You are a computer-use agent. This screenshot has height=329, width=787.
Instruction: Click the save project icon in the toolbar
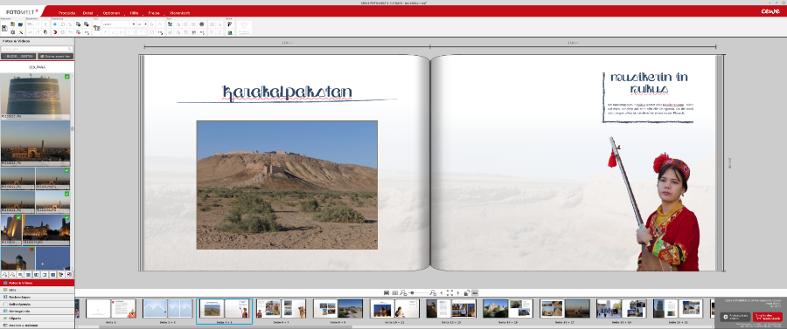click(x=4, y=29)
